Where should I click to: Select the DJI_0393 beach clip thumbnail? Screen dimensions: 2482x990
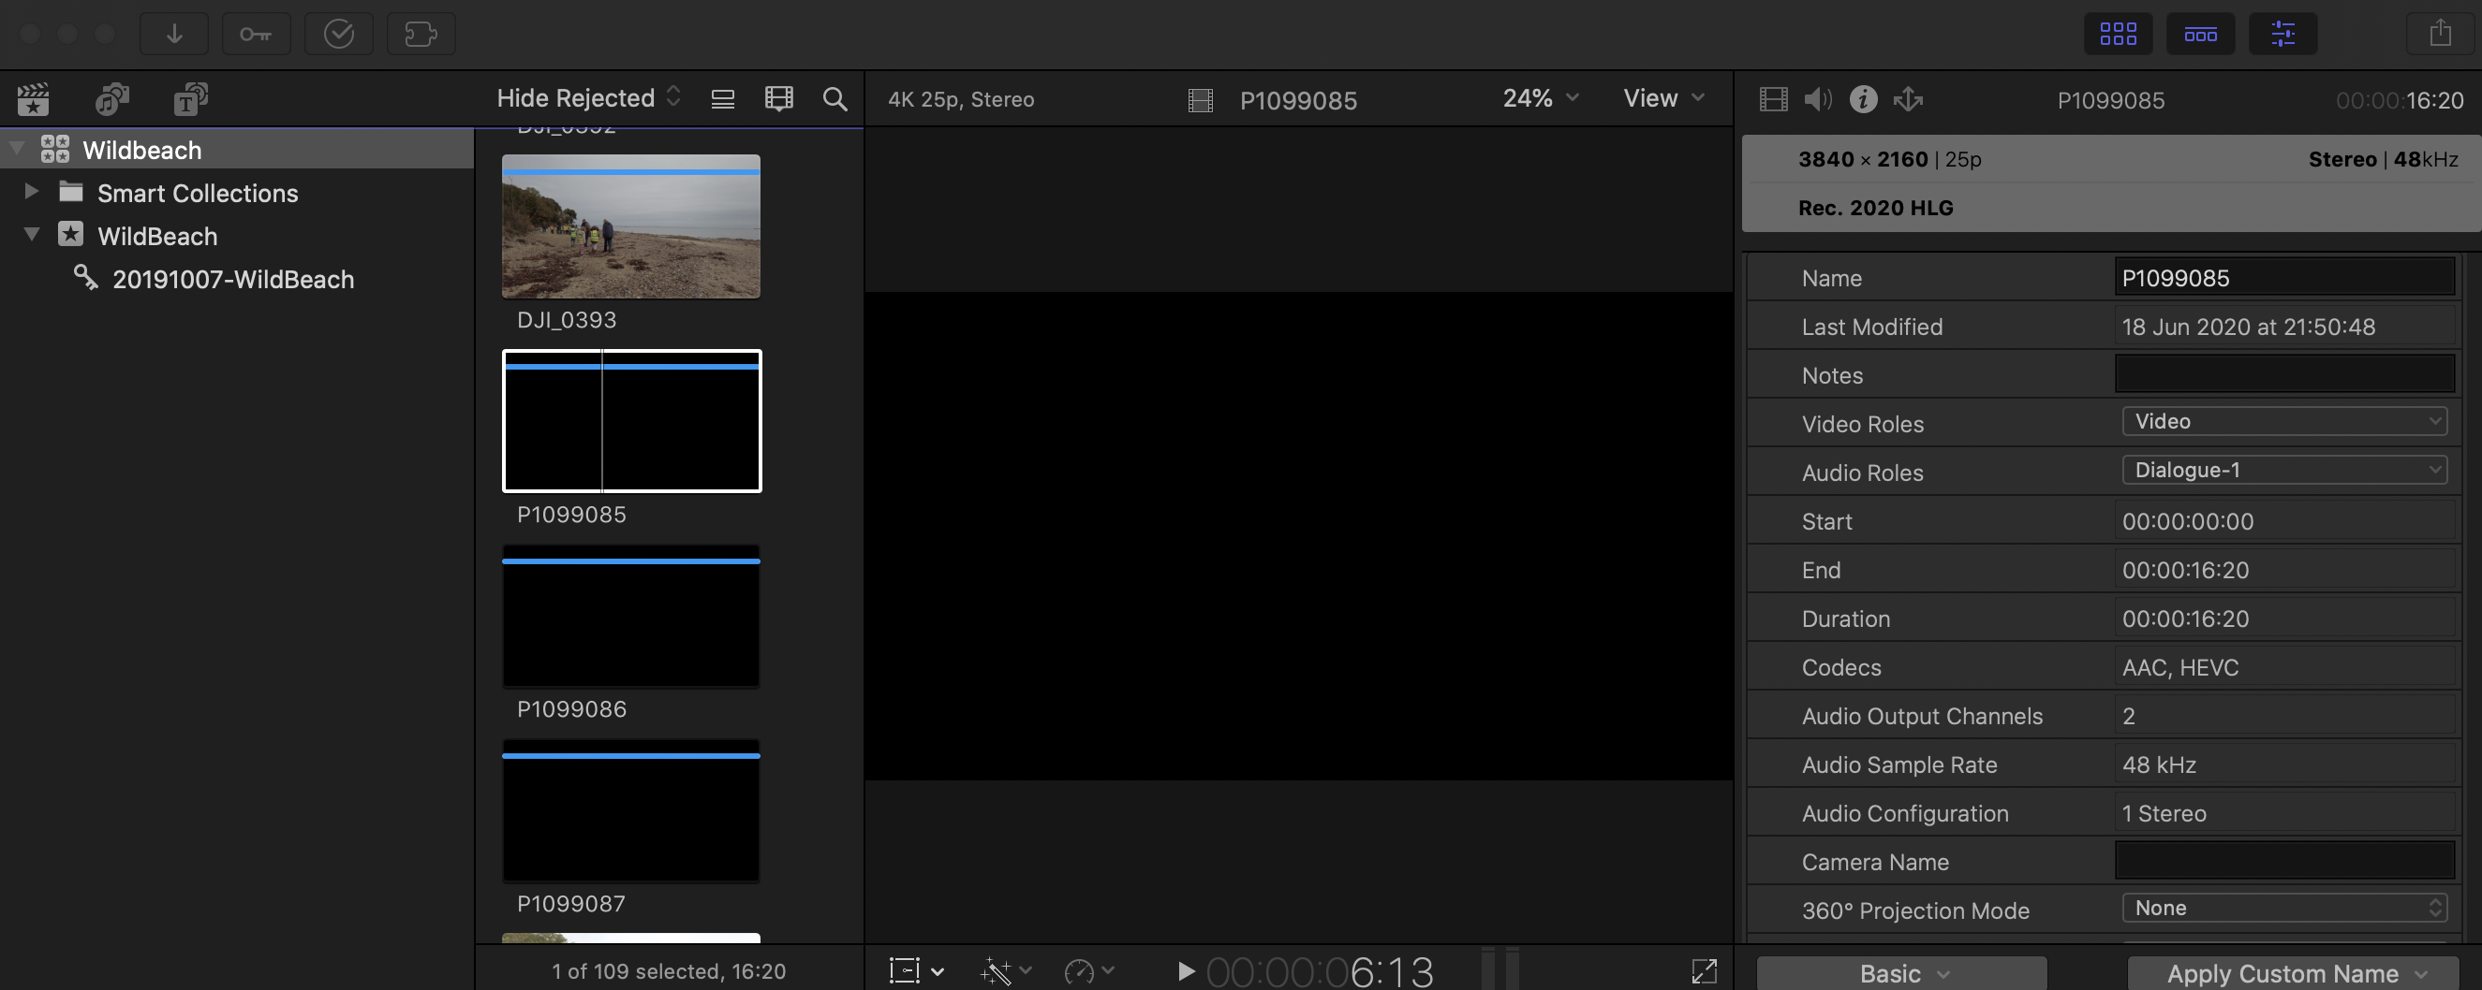click(631, 226)
